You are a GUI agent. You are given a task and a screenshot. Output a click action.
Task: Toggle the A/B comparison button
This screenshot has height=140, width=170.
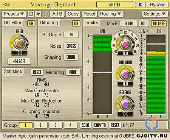(57, 14)
